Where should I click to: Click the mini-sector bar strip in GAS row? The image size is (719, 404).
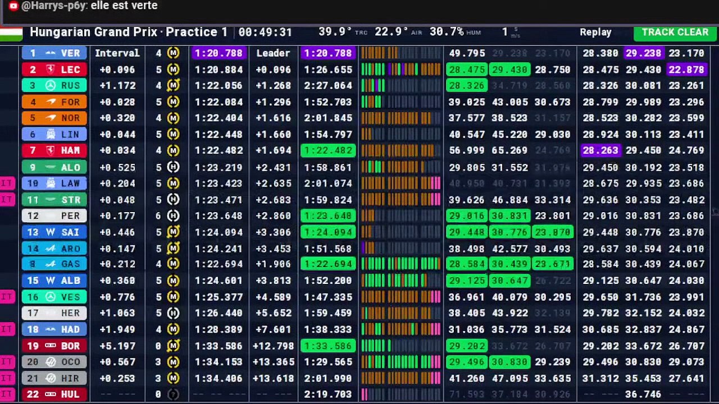pyautogui.click(x=401, y=264)
